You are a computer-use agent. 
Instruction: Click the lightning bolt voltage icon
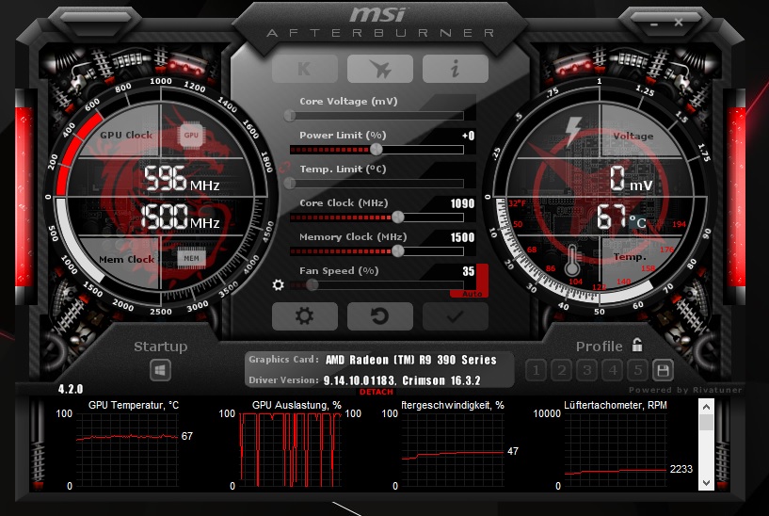point(573,131)
